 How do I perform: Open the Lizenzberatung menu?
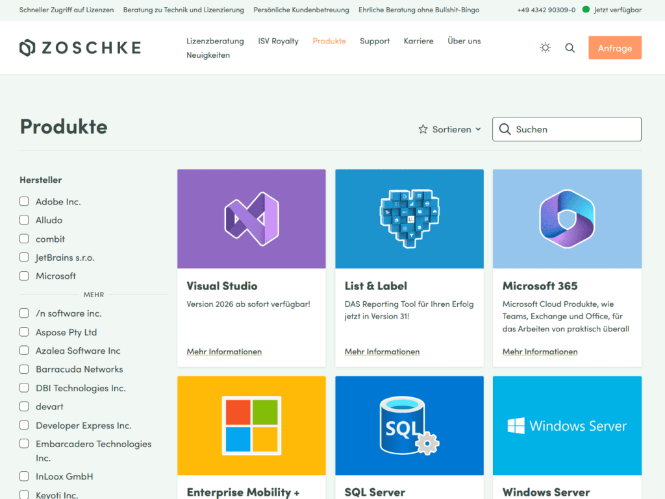point(215,41)
